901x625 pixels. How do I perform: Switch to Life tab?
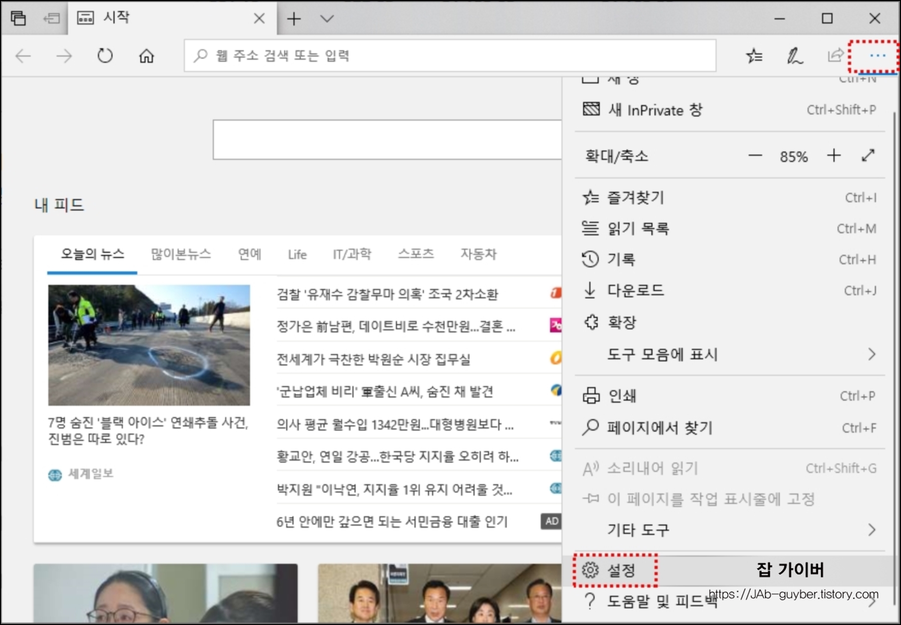pos(297,255)
